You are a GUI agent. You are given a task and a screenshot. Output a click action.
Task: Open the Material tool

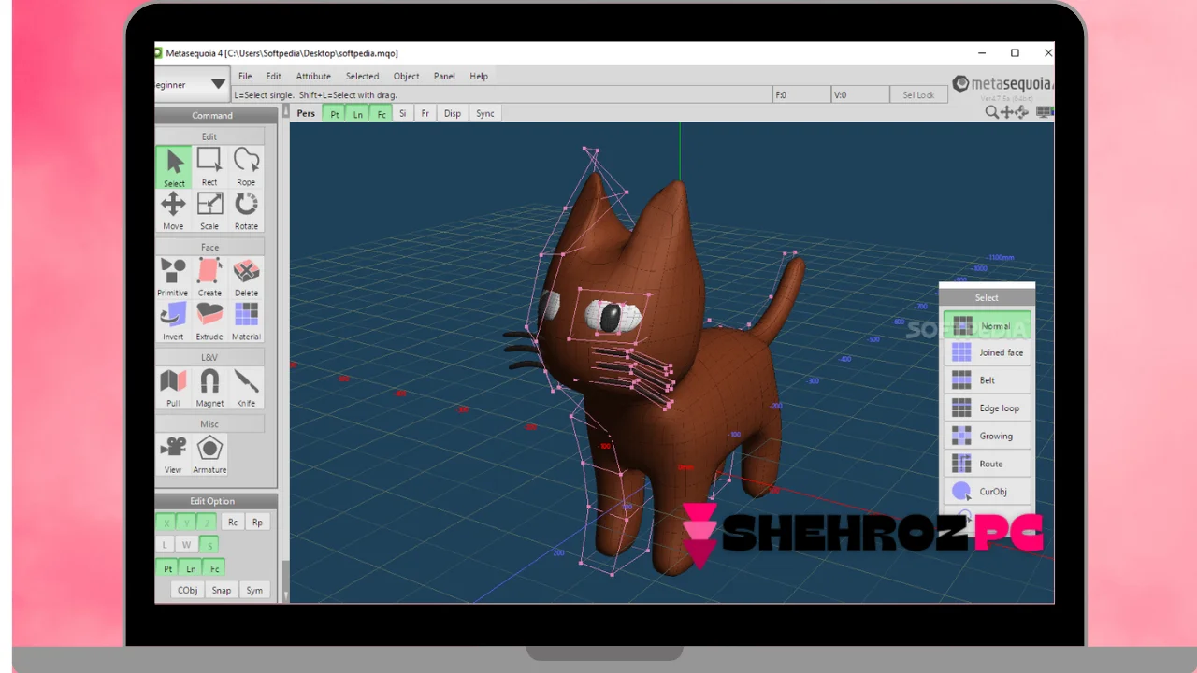246,322
